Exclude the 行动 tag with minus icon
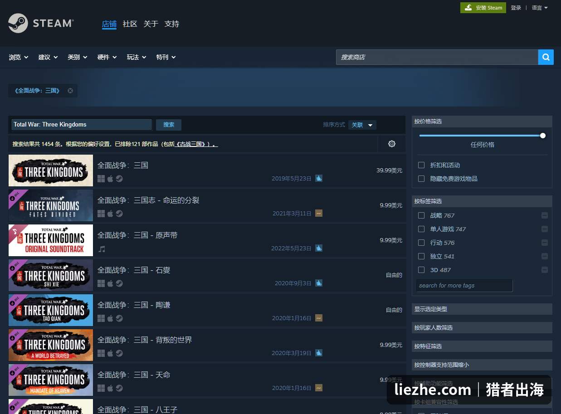Image resolution: width=561 pixels, height=414 pixels. (x=545, y=243)
